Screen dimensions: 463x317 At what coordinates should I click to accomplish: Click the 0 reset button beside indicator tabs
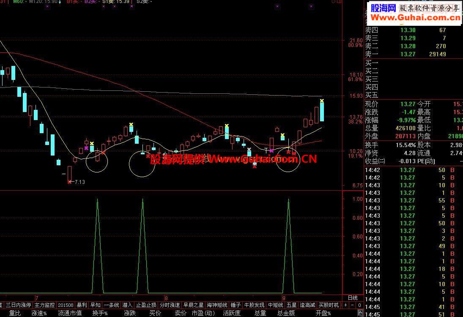pyautogui.click(x=360, y=305)
